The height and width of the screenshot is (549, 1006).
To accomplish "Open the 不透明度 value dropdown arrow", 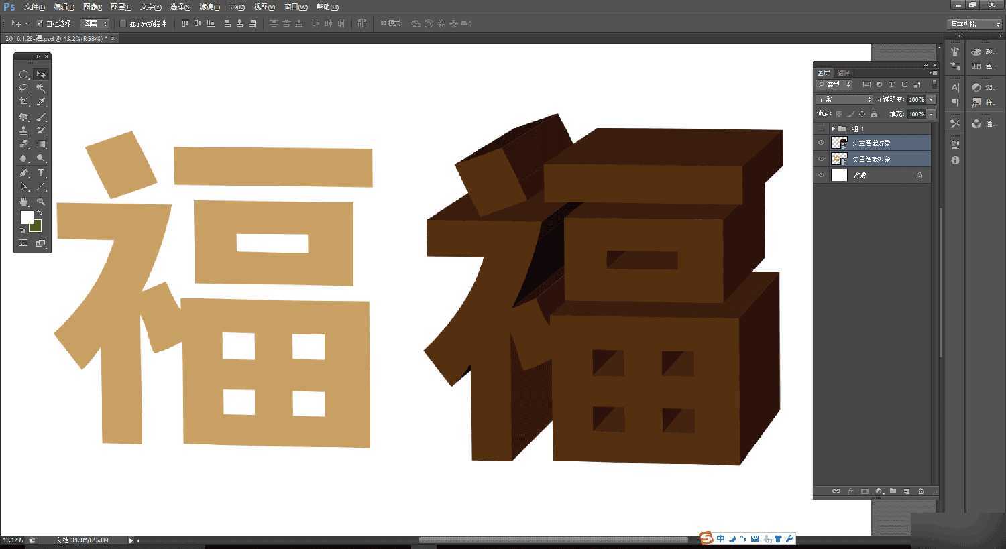I will tap(931, 99).
